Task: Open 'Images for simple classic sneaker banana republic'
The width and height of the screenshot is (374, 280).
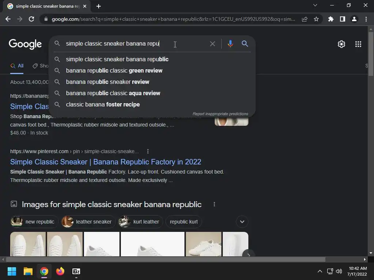Action: click(112, 204)
